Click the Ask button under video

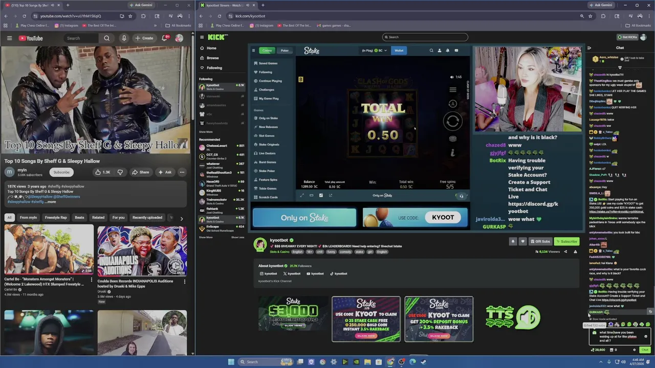[x=165, y=172]
